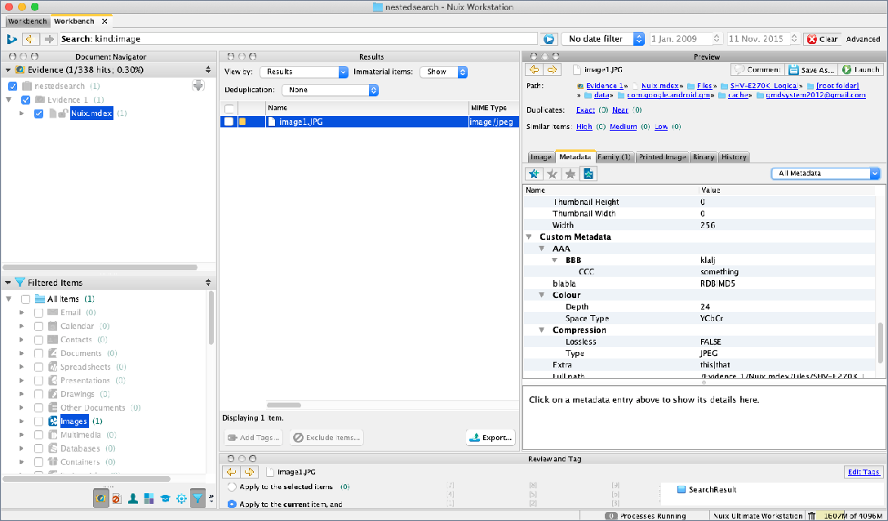The image size is (888, 521).
Task: Uncheck the Nuix.mdex checkbox
Action: click(x=38, y=114)
